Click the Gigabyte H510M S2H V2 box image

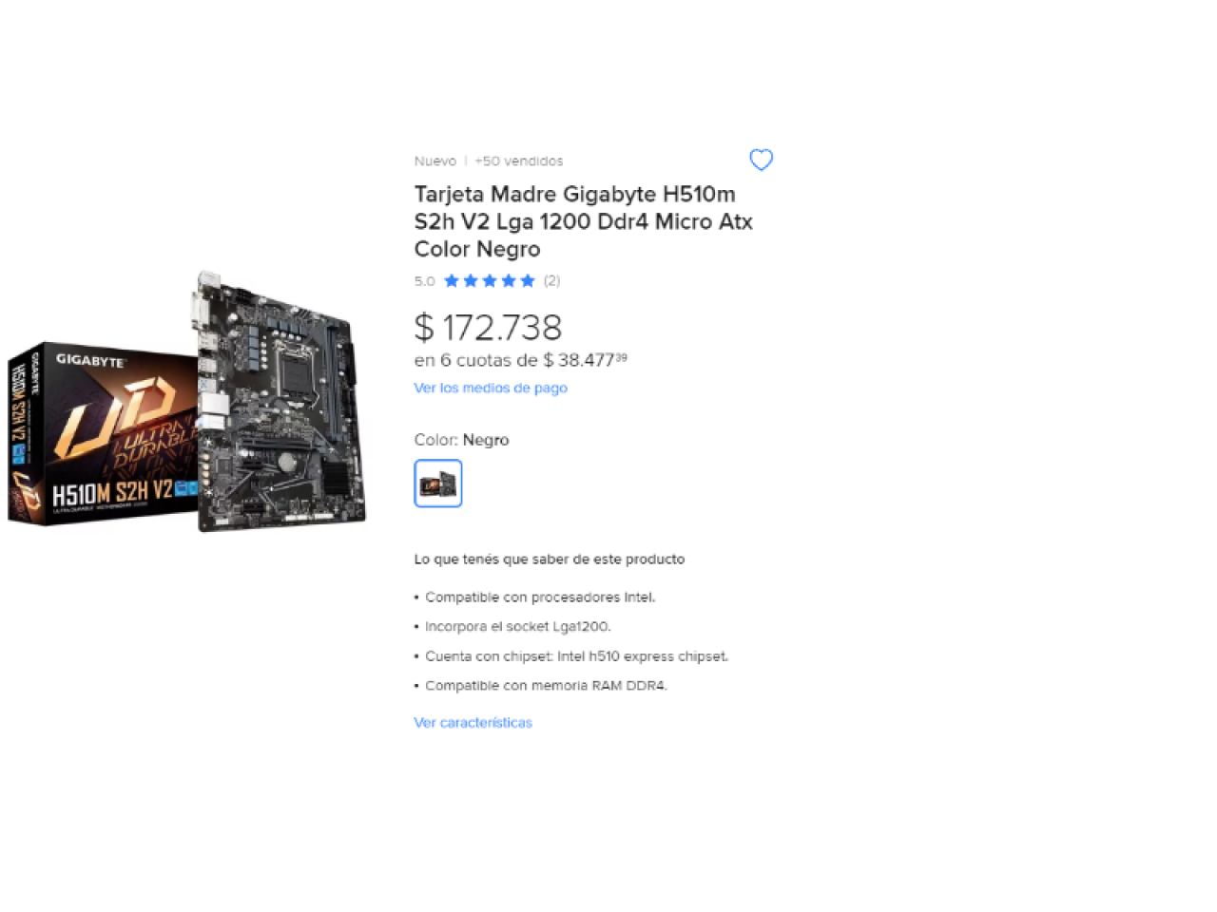click(x=103, y=434)
